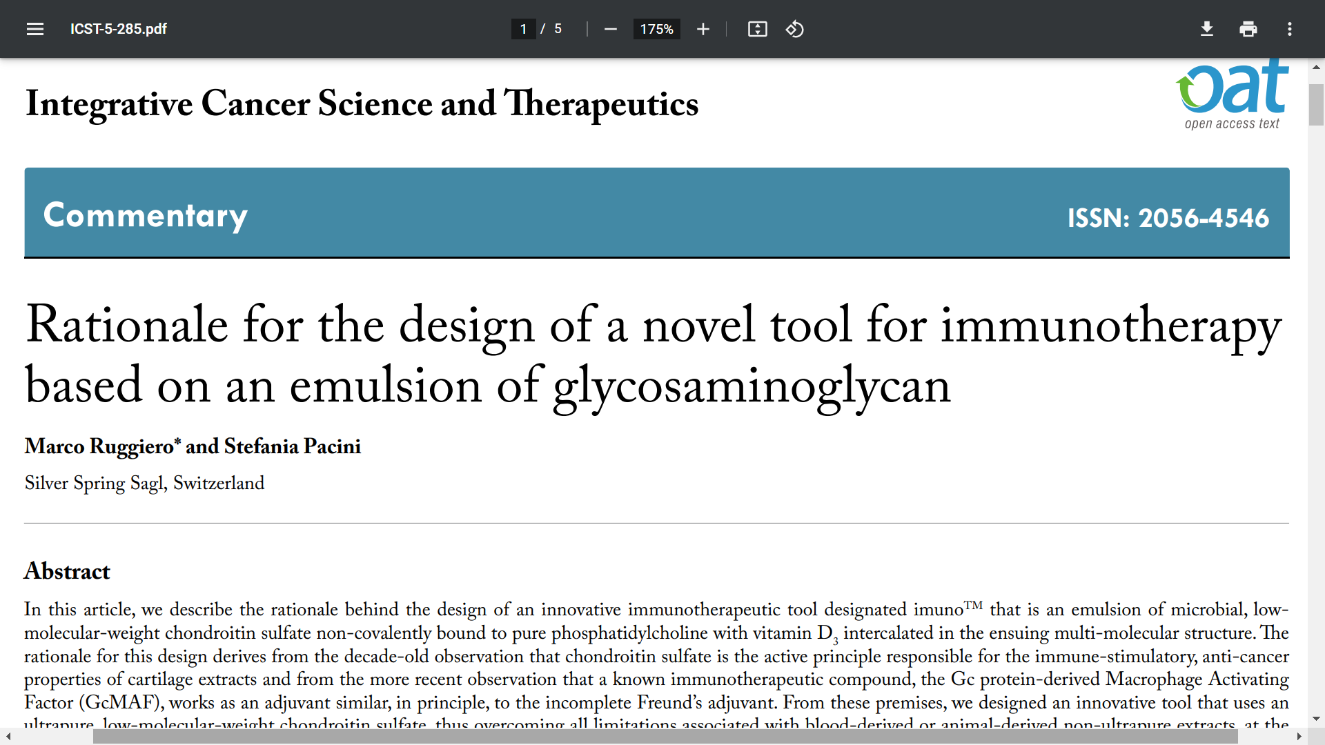This screenshot has height=745, width=1325.
Task: Click the 175% zoom level field
Action: click(656, 29)
